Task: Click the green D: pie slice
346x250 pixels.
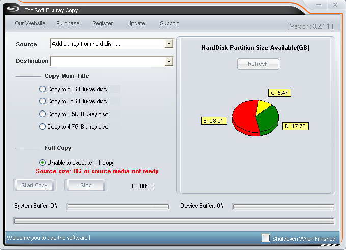Action: click(x=269, y=119)
